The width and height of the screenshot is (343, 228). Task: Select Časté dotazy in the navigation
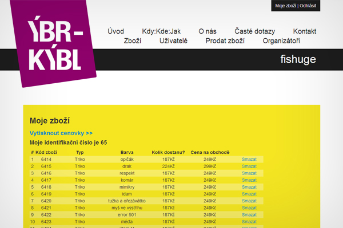pos(254,31)
